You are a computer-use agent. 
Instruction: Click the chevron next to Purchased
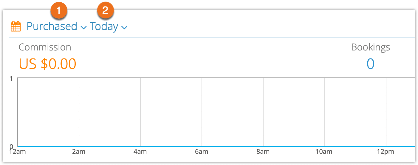pos(84,28)
